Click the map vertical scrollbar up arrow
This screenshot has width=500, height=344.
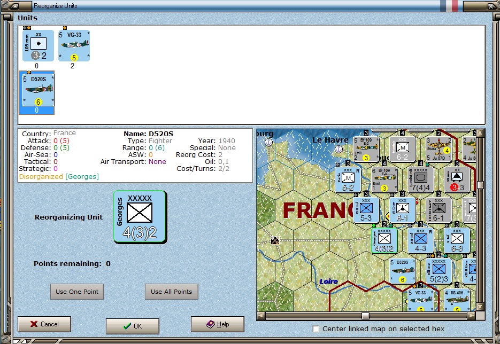tap(480, 133)
